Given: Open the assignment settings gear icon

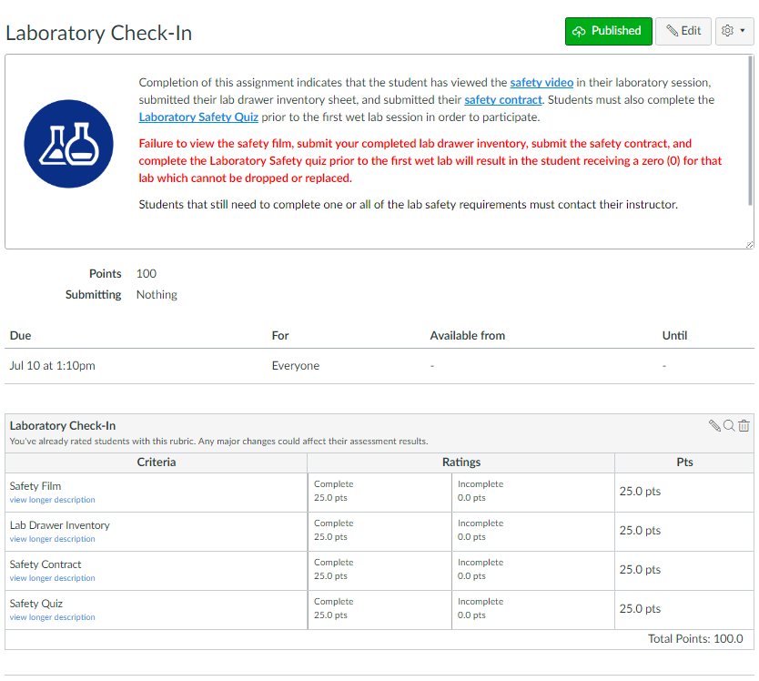Looking at the screenshot, I should click(x=728, y=30).
